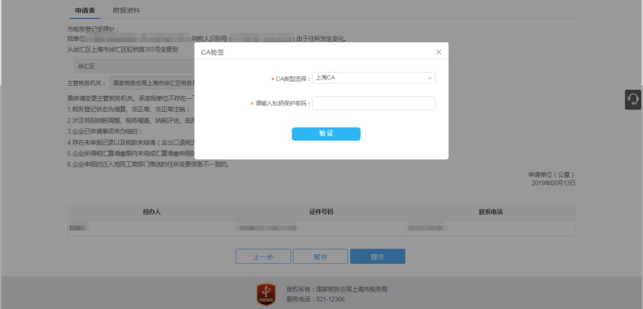The image size is (643, 309).
Task: Close the CA验签 dialog
Action: coord(439,52)
